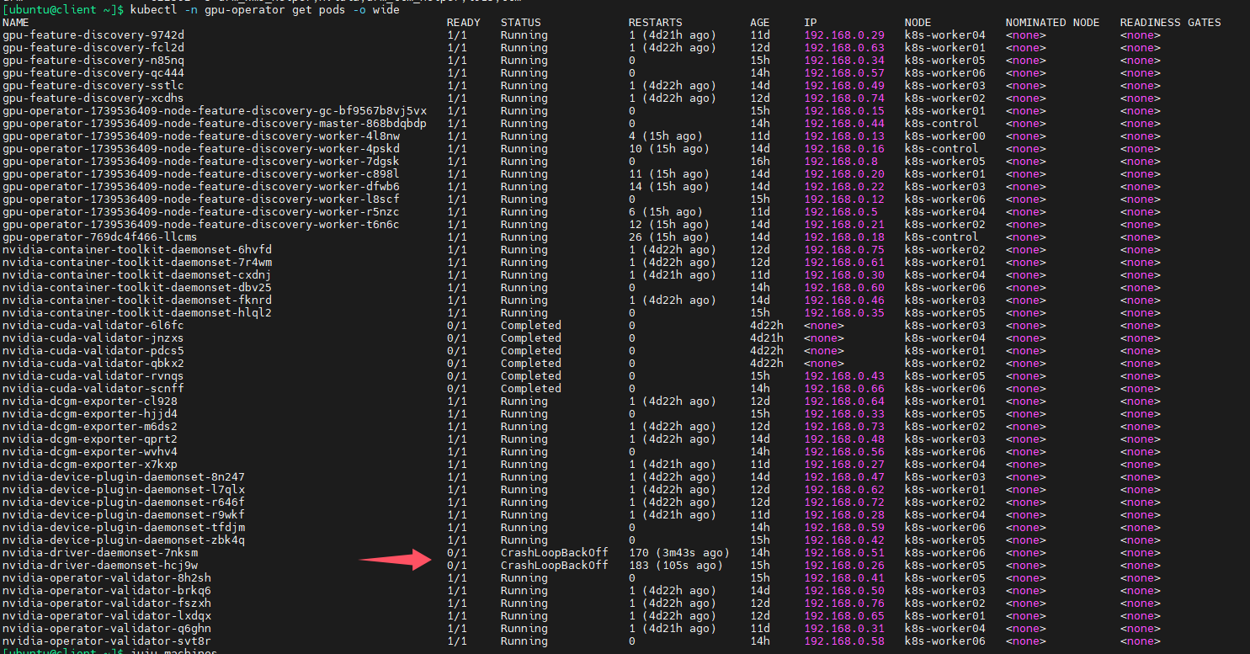Click IP address 192.168.0.43
The image size is (1250, 654).
click(x=844, y=375)
